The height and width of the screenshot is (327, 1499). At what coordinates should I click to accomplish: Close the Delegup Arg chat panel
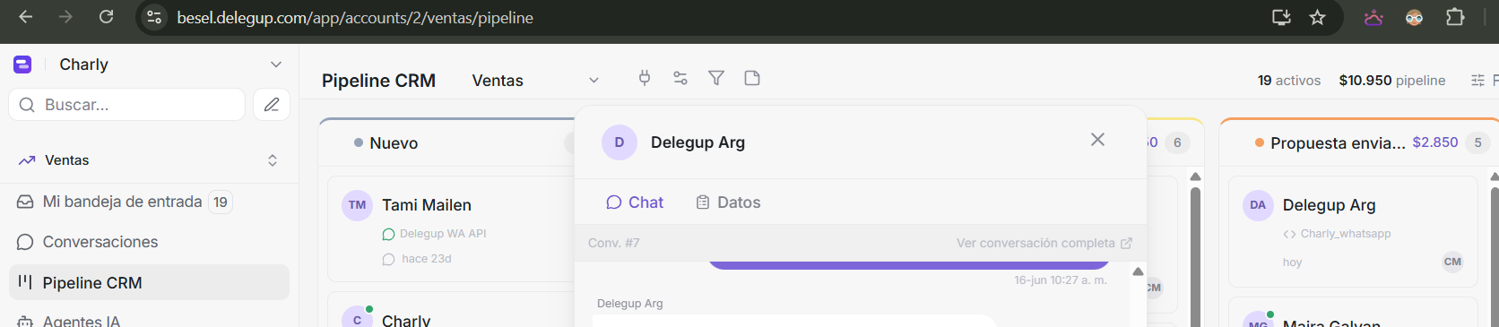pos(1097,140)
